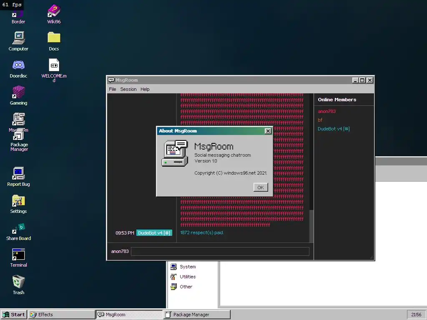
Task: Confirm the About dialog with OK
Action: coord(261,187)
